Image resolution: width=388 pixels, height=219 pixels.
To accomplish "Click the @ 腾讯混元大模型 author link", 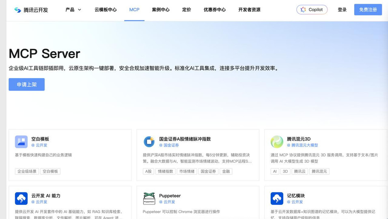I will (x=302, y=145).
